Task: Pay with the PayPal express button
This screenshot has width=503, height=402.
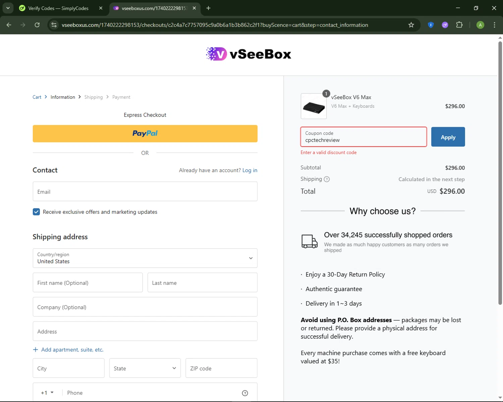Action: click(145, 133)
